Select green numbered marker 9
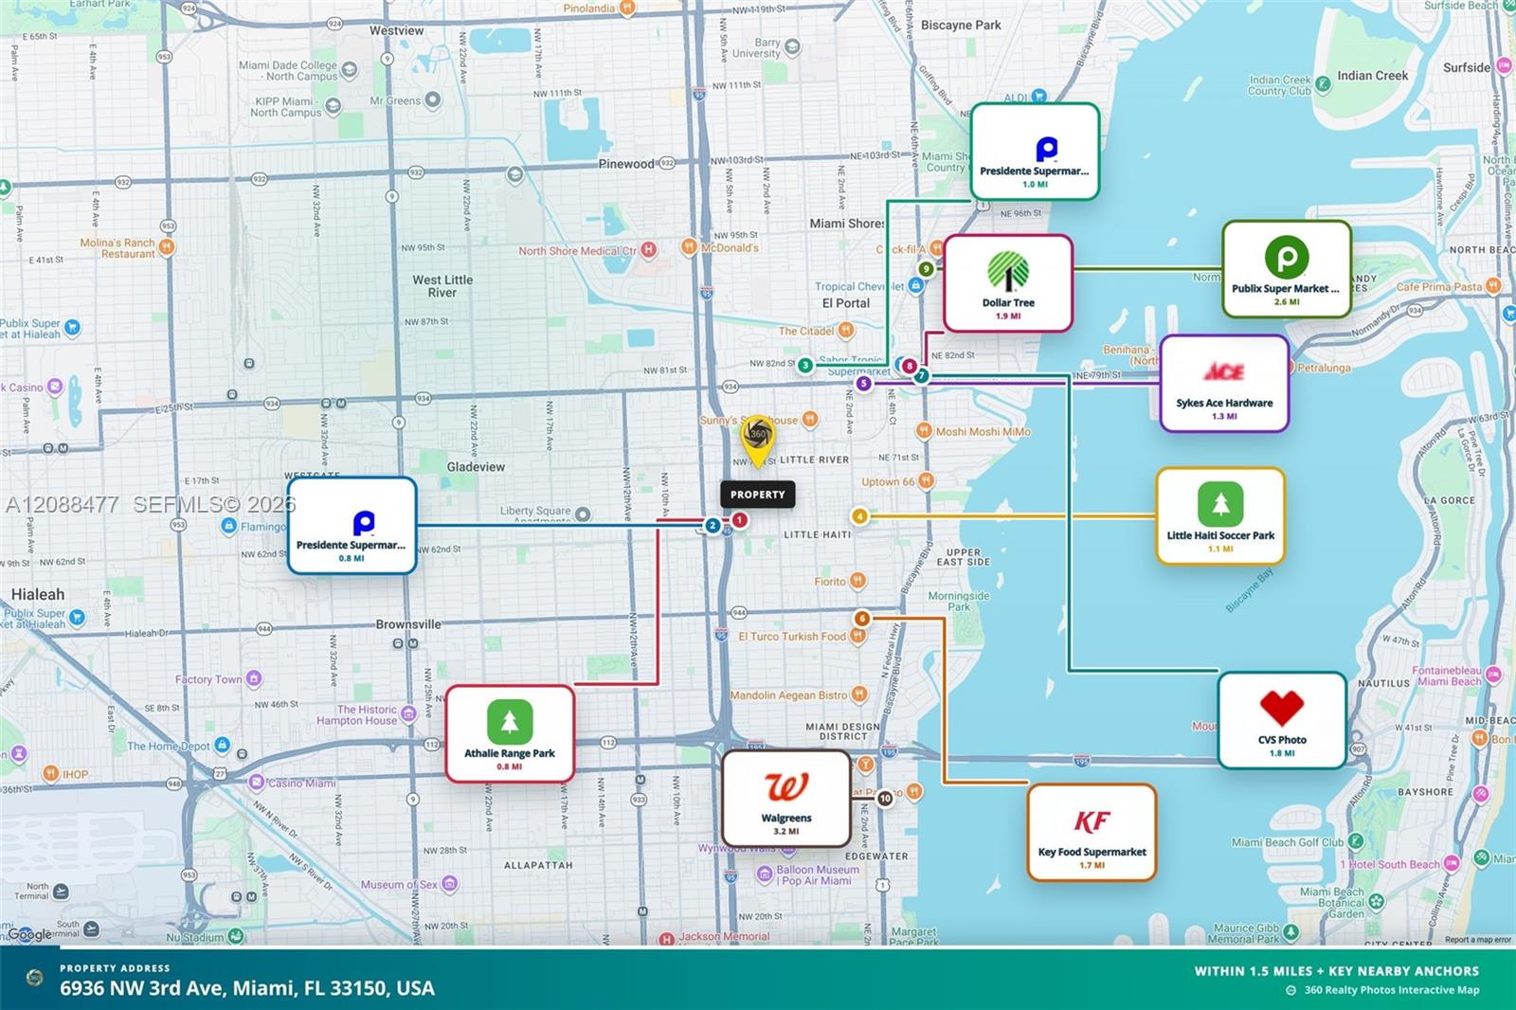Viewport: 1516px width, 1010px height. tap(926, 269)
